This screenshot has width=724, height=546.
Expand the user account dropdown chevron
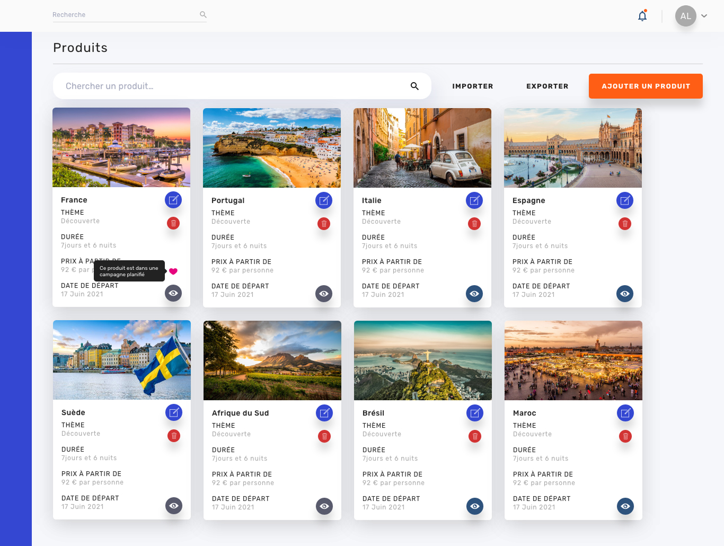pyautogui.click(x=704, y=16)
